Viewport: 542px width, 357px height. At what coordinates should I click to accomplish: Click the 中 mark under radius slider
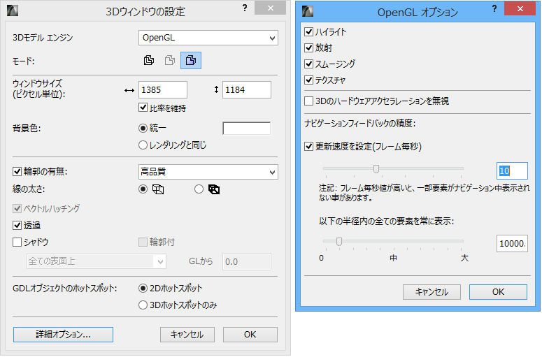point(393,258)
